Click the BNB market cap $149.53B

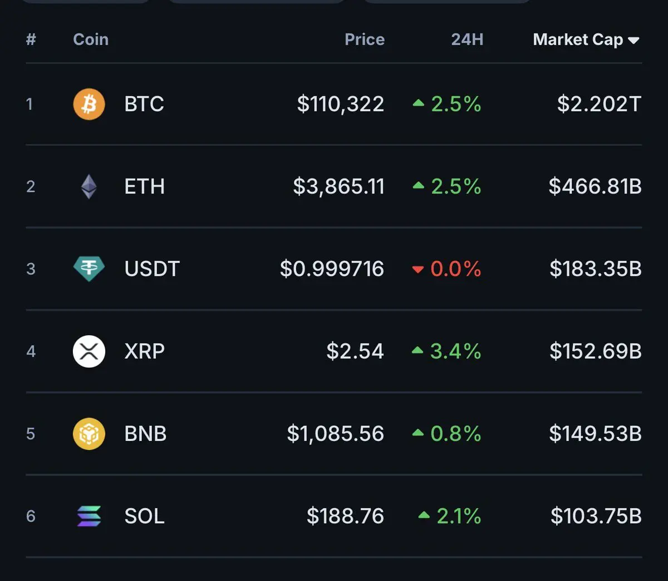(596, 434)
